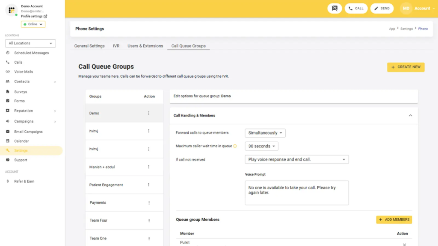This screenshot has height=246, width=438.
Task: Set your status using the Online toggle
Action: pyautogui.click(x=33, y=24)
